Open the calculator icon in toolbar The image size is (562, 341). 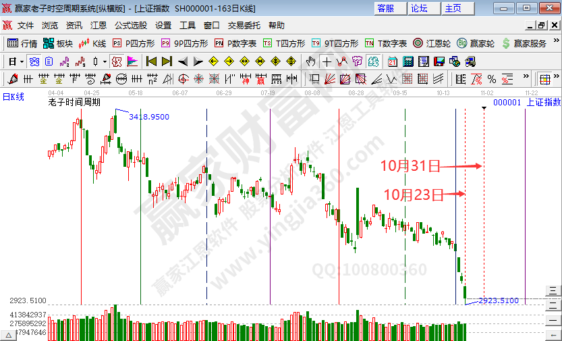pos(408,61)
